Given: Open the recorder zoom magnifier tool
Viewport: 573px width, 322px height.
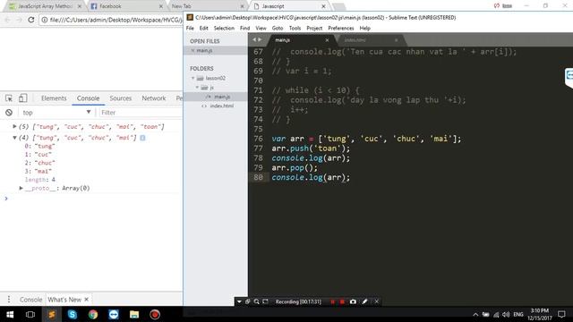Looking at the screenshot, I should [257, 301].
